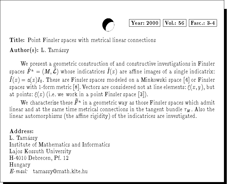Click L. Tamássy under the Address heading

(23, 138)
